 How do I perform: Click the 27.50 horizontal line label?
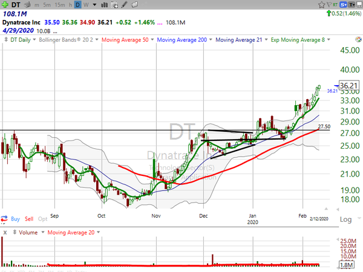tap(324, 126)
